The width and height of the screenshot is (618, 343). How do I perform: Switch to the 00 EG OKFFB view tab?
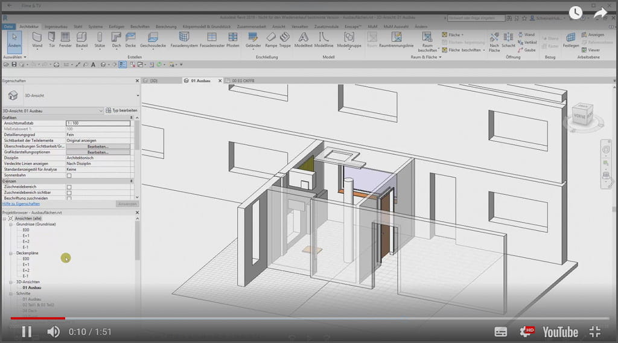pyautogui.click(x=244, y=80)
